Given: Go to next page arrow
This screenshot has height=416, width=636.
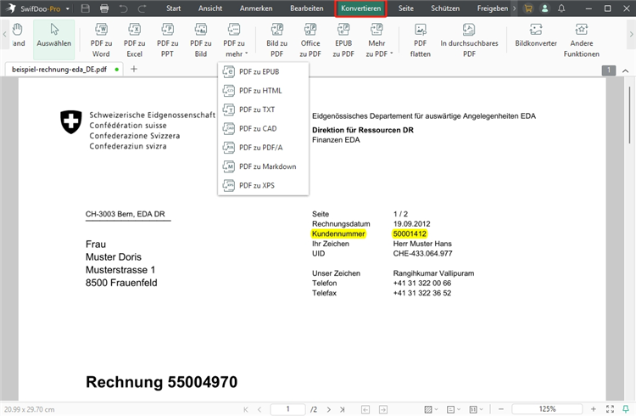Looking at the screenshot, I should pos(329,409).
